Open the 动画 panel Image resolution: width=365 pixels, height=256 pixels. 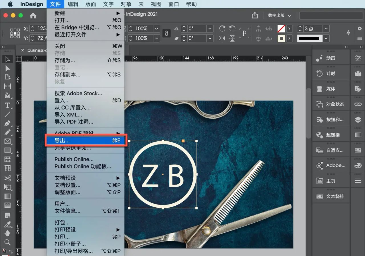tap(331, 58)
